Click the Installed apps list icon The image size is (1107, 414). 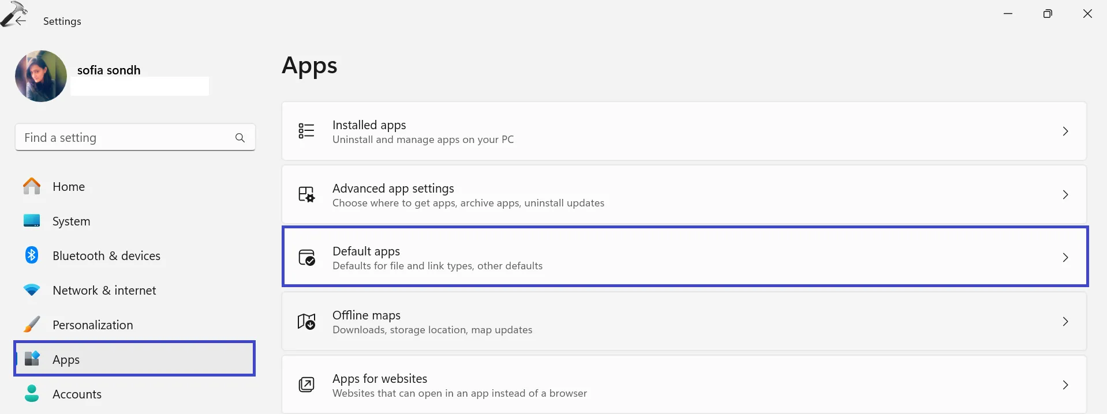(306, 131)
